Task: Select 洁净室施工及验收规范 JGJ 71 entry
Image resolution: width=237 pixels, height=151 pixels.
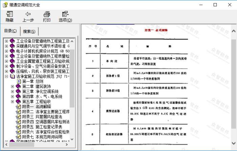Action: (43, 76)
